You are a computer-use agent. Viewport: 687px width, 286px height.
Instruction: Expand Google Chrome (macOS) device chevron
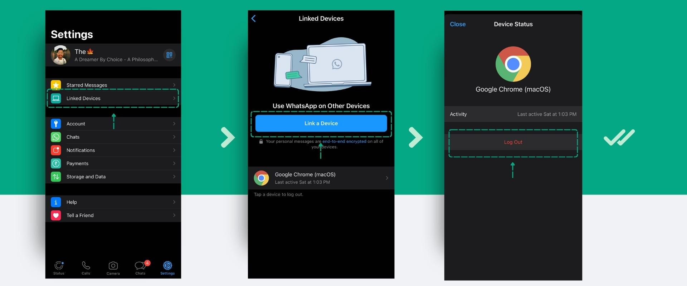[x=387, y=178]
